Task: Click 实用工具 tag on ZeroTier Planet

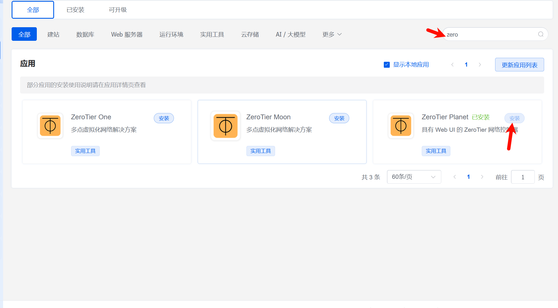Action: 436,151
